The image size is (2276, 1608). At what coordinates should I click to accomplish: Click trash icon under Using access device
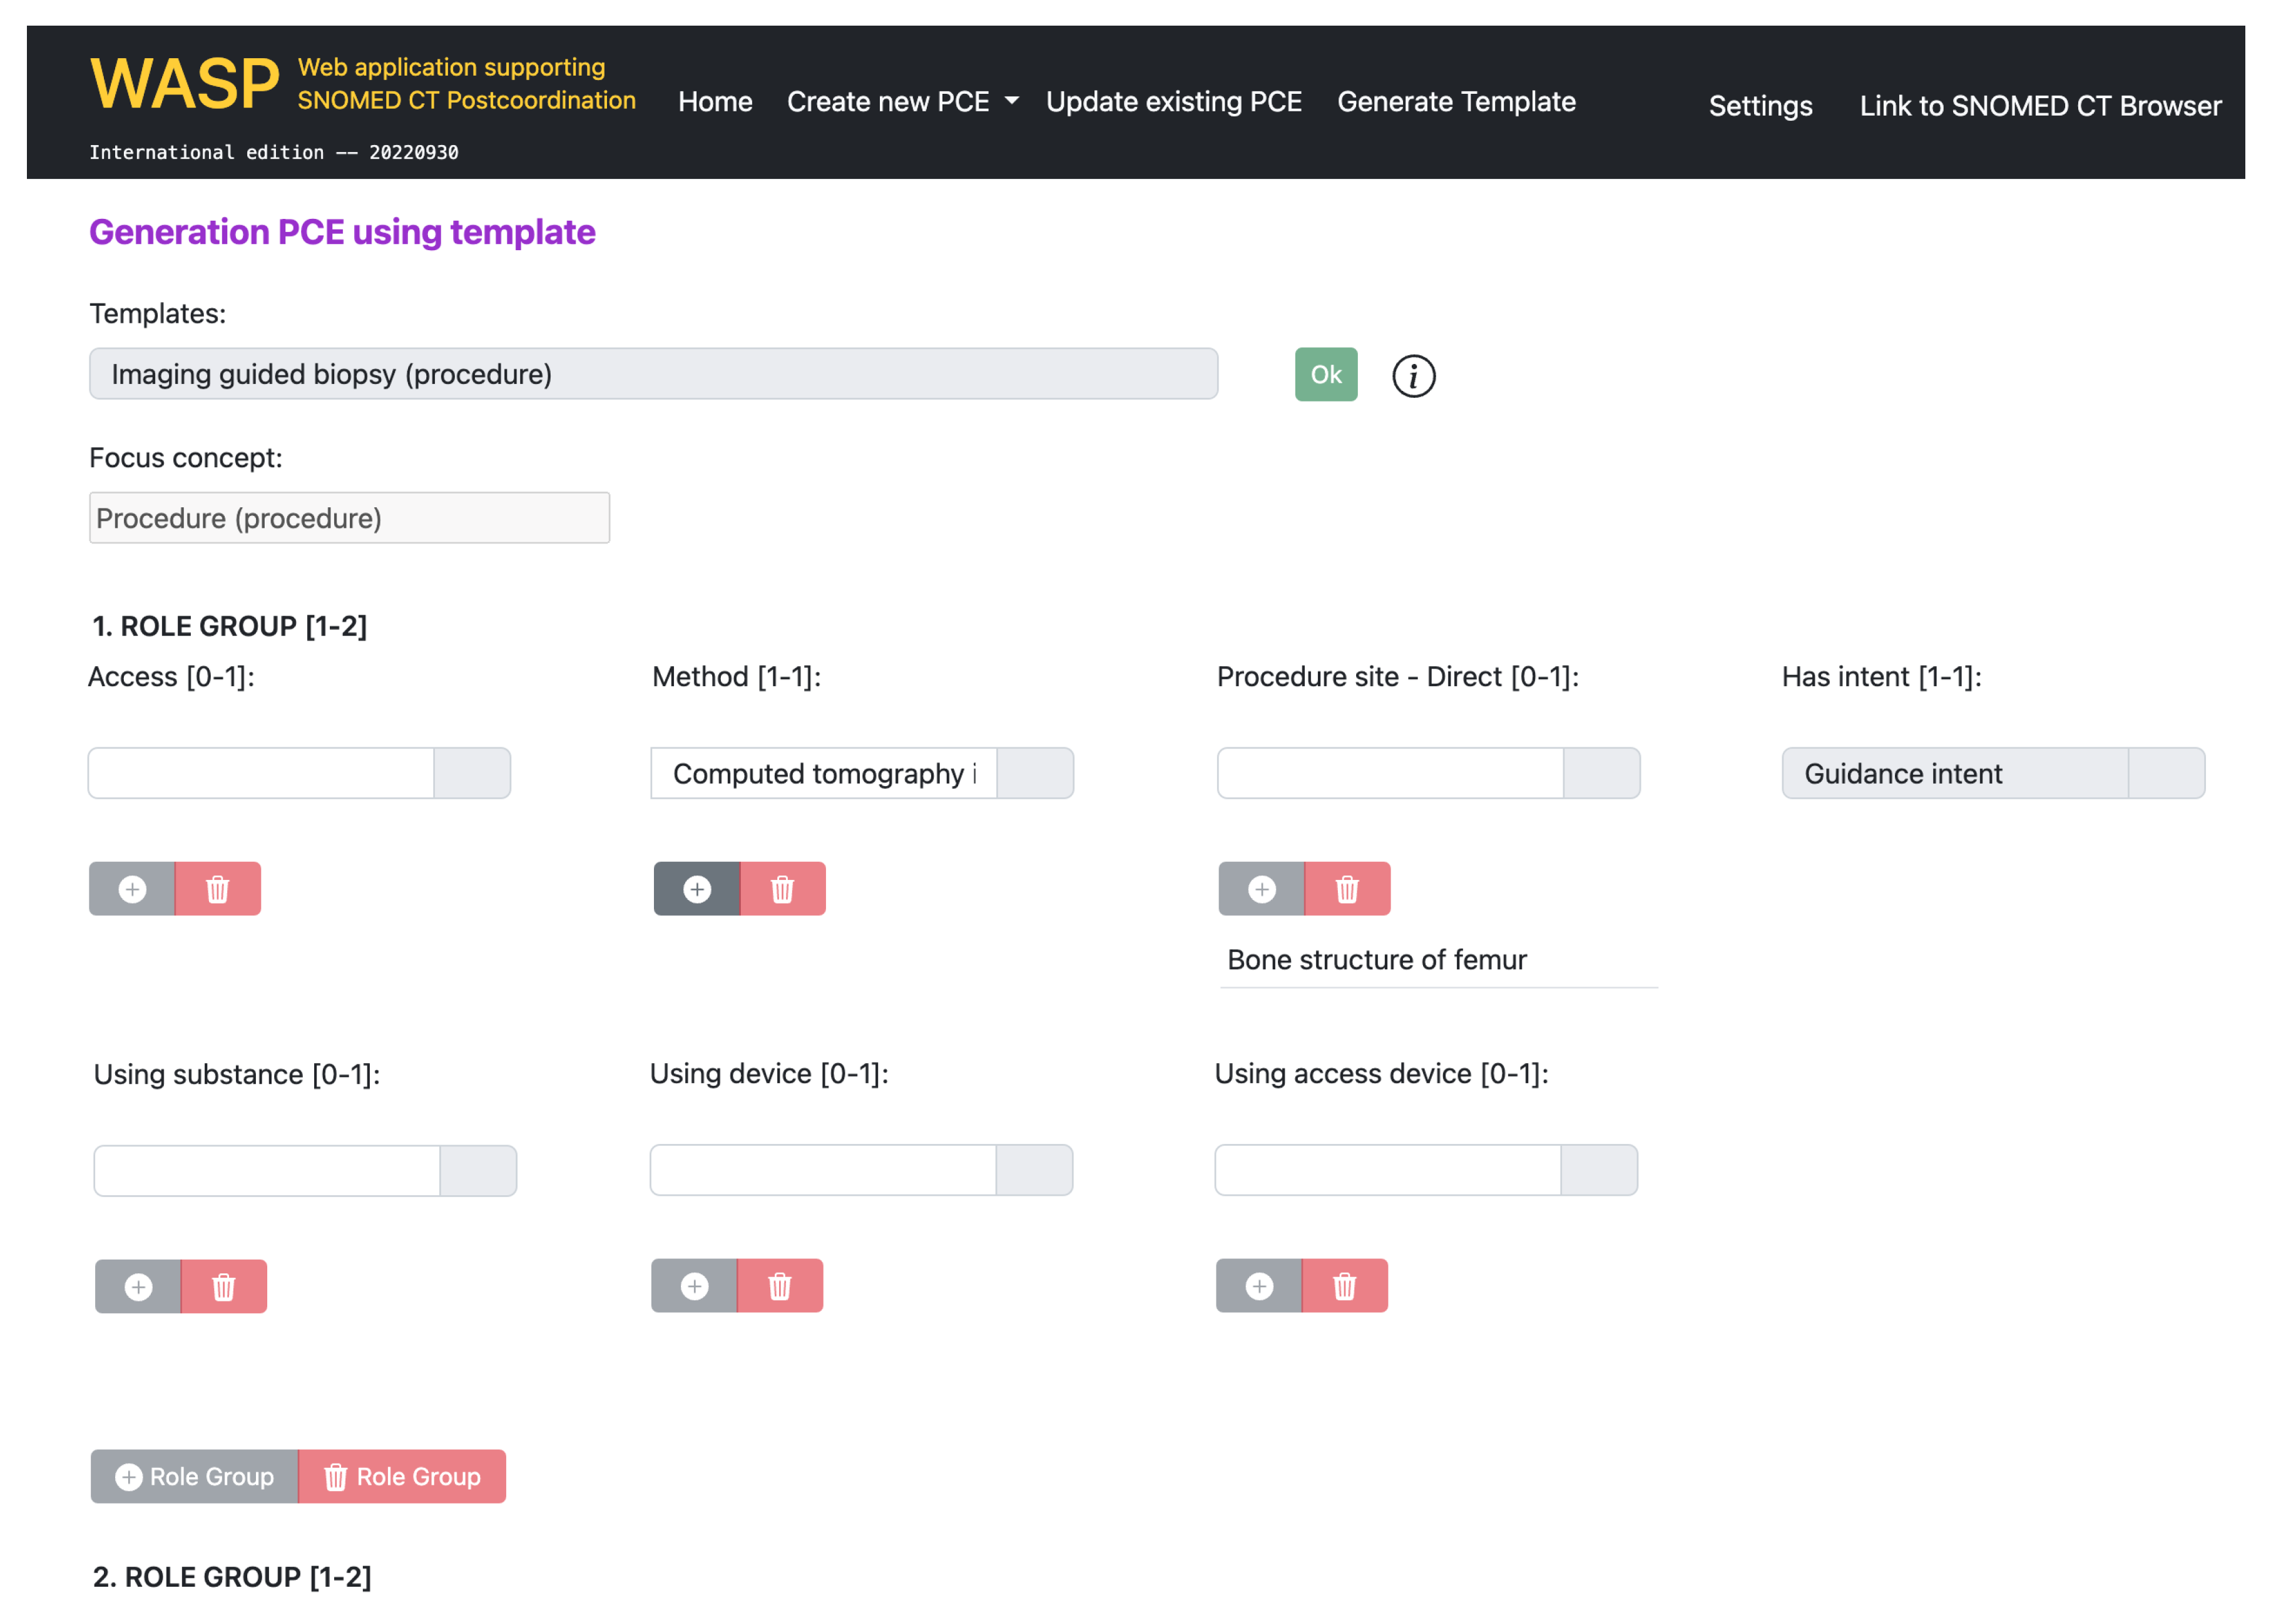pyautogui.click(x=1344, y=1285)
